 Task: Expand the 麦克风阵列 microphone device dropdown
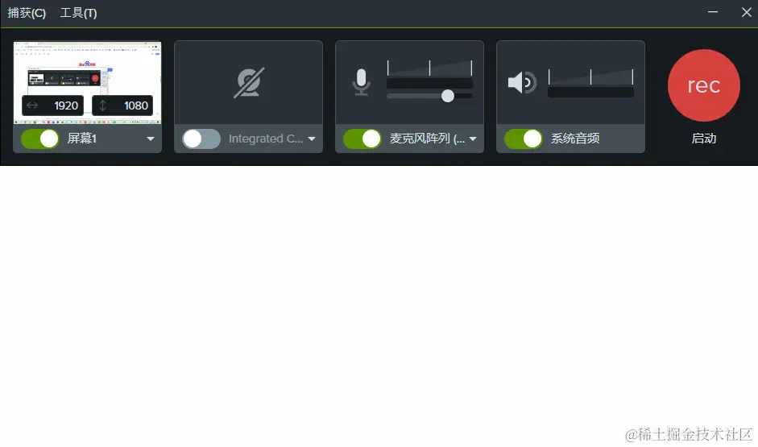click(473, 139)
